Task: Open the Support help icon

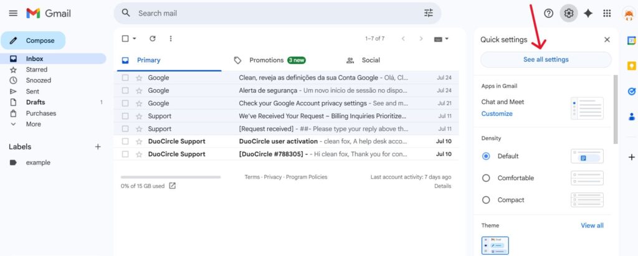Action: [548, 14]
